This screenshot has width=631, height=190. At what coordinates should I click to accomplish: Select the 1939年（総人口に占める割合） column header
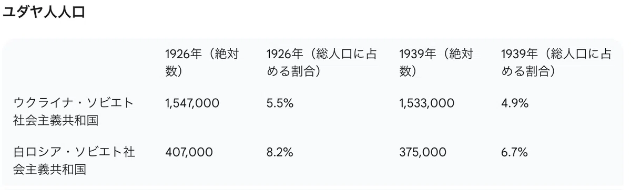click(556, 62)
